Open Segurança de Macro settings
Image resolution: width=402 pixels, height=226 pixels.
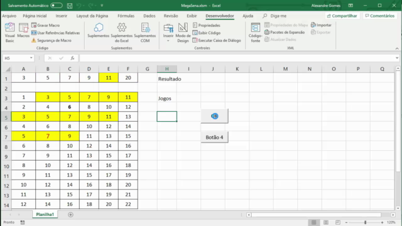pos(52,40)
